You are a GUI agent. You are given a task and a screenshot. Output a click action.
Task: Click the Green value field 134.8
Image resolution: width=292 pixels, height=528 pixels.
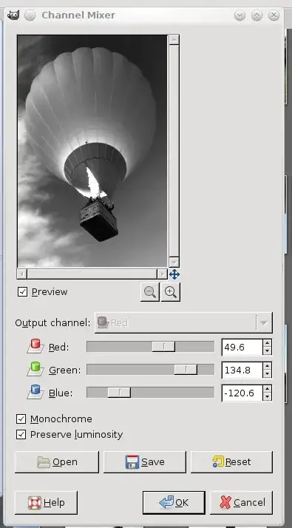point(242,370)
